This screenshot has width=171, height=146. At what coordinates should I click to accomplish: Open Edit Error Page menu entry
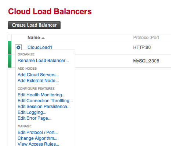tap(34, 118)
